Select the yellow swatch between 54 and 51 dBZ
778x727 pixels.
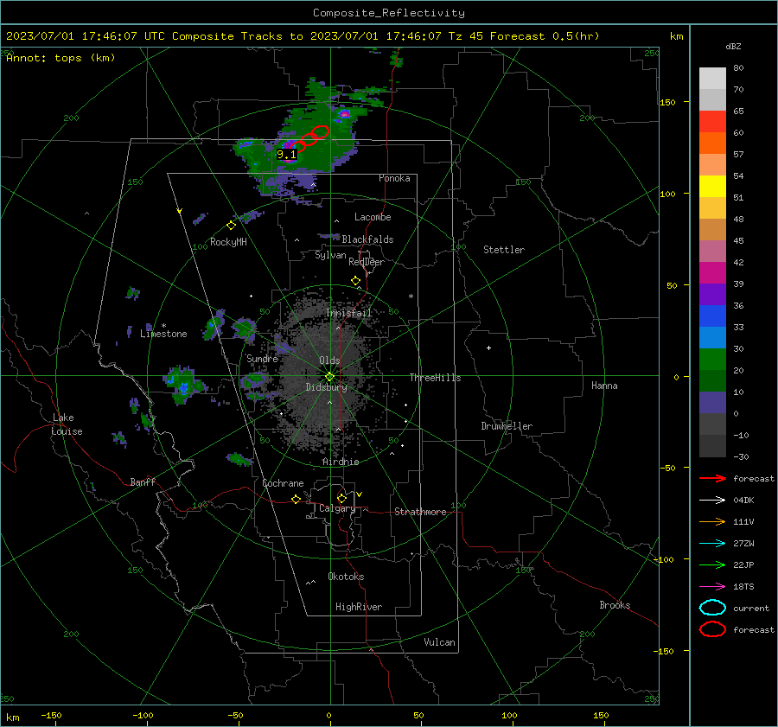[x=712, y=187]
